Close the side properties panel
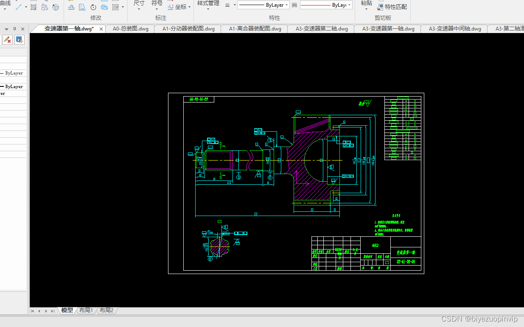This screenshot has width=524, height=327. pos(22,29)
